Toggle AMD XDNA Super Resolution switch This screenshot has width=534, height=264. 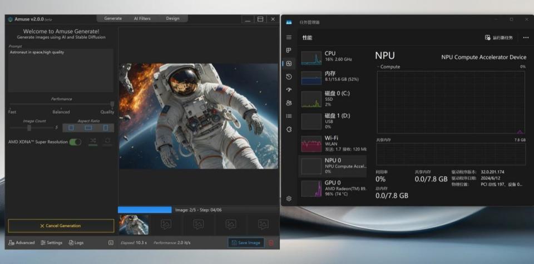tap(75, 142)
